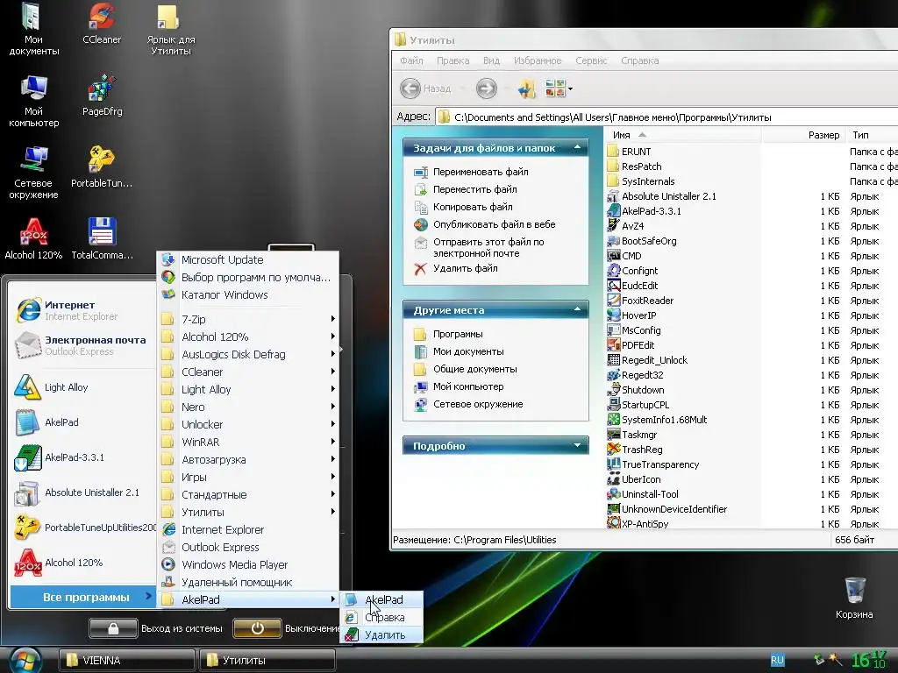Viewport: 898px width, 673px height.
Task: Choose Справка in AkelPad submenu
Action: pyautogui.click(x=382, y=618)
